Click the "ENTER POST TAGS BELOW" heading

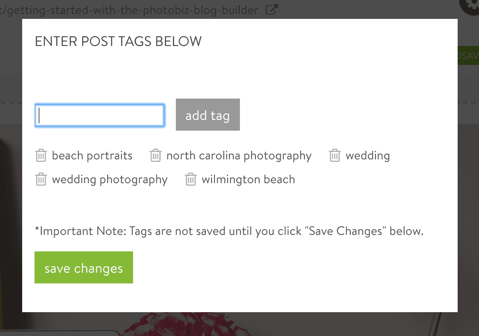click(x=118, y=41)
